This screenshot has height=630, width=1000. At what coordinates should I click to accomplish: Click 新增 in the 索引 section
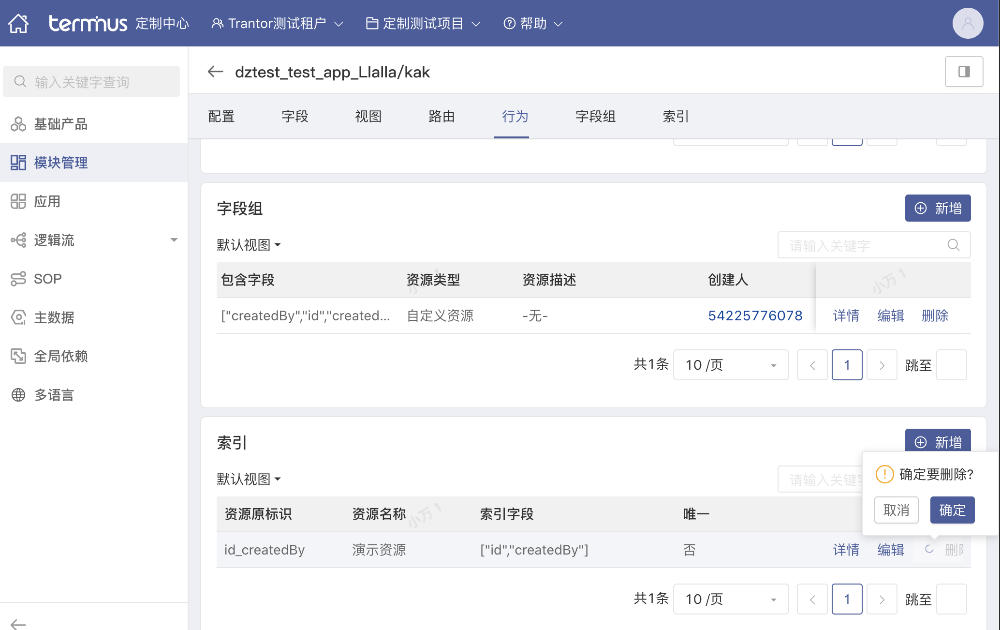(x=938, y=441)
